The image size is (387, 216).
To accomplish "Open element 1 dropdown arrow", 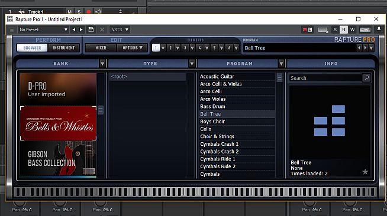I will [163, 48].
